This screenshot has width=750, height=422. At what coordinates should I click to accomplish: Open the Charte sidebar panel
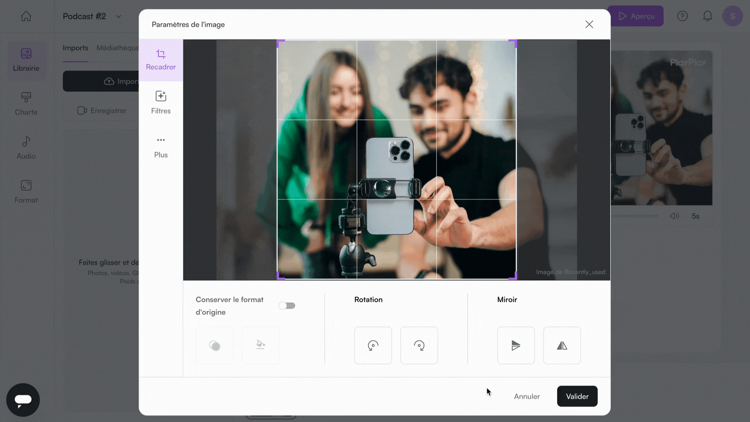[x=26, y=104]
